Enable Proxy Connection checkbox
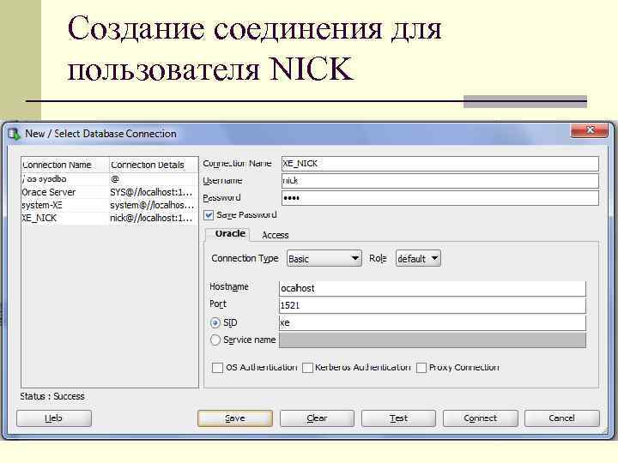The width and height of the screenshot is (618, 463). tap(421, 367)
